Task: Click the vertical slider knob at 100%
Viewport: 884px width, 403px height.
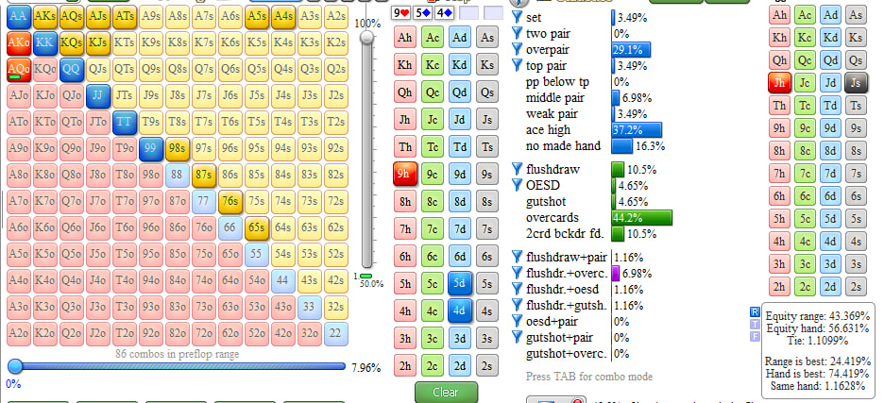Action: click(368, 36)
